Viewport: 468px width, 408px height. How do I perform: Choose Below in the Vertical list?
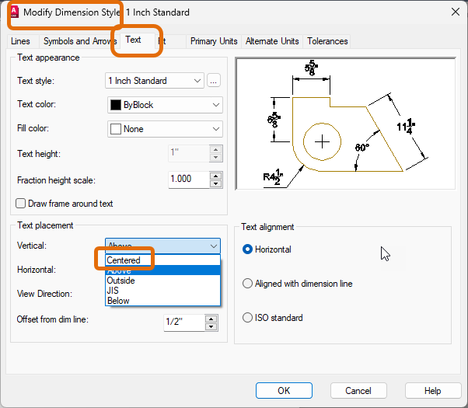(162, 301)
